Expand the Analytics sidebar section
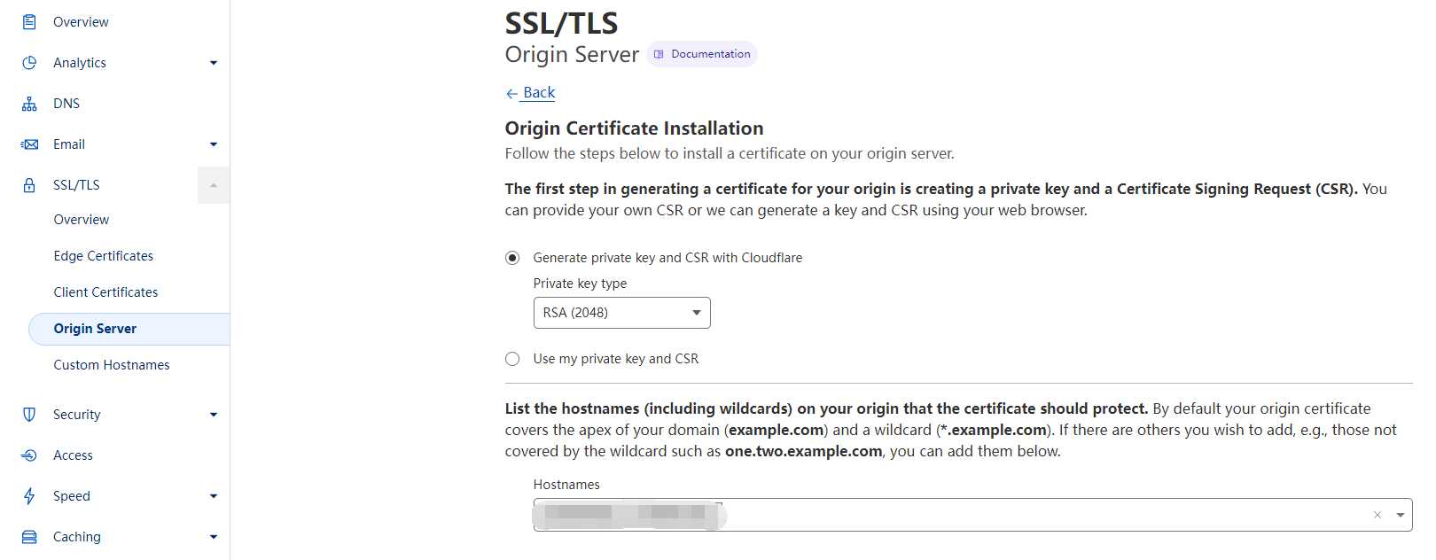This screenshot has width=1436, height=560. [214, 63]
